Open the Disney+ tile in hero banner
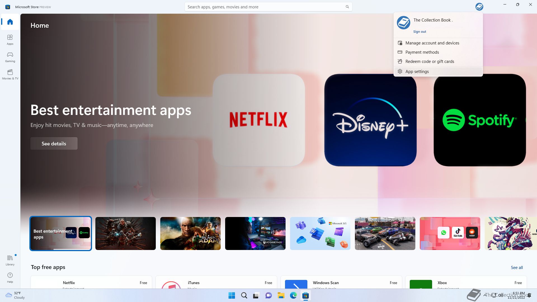The height and width of the screenshot is (302, 537). (370, 120)
